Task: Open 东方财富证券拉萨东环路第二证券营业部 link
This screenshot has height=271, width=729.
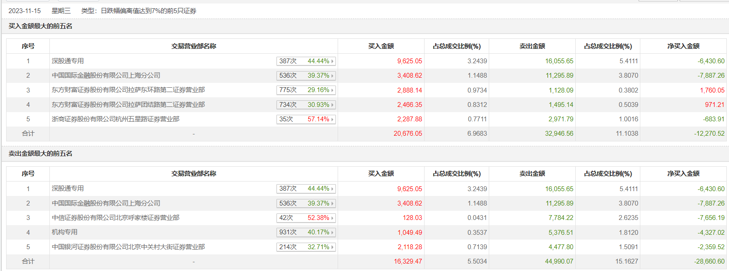Action: (x=128, y=90)
